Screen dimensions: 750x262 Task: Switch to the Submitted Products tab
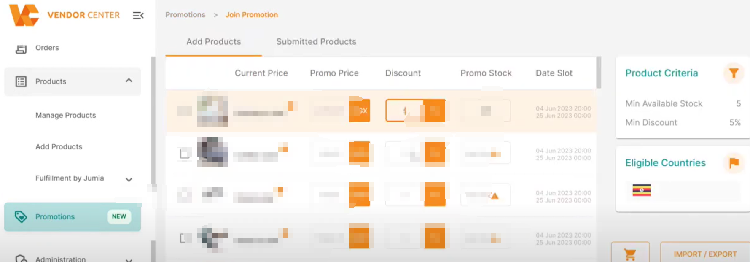pyautogui.click(x=316, y=42)
